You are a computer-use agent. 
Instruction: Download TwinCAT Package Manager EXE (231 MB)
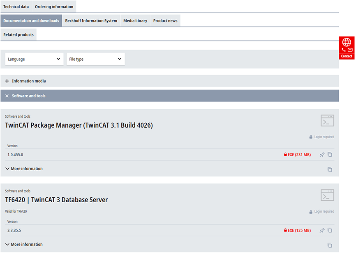click(x=297, y=155)
